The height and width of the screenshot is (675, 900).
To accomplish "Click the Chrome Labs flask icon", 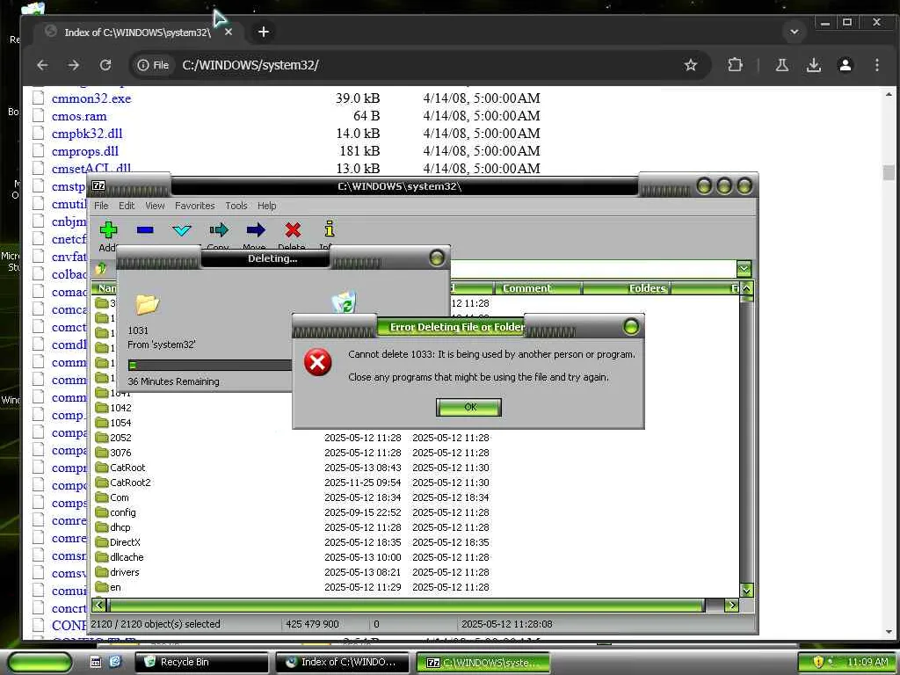I will (781, 65).
